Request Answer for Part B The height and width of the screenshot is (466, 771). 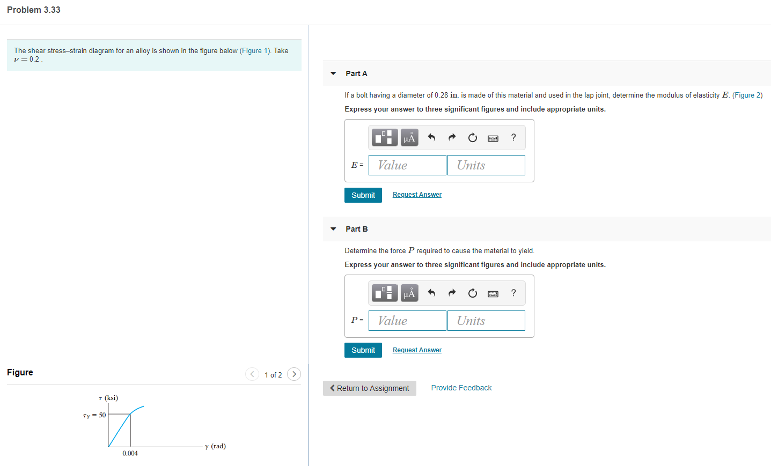[417, 350]
